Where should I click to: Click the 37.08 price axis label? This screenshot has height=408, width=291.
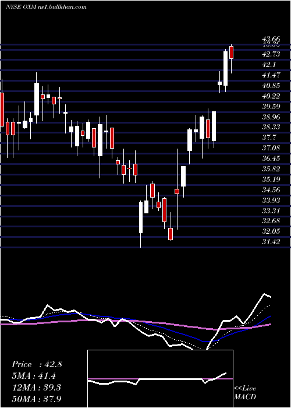271,148
